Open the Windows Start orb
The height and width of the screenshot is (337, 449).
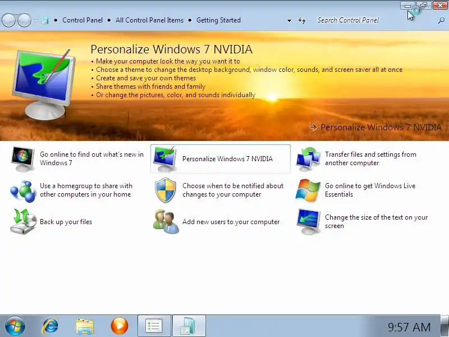[15, 326]
